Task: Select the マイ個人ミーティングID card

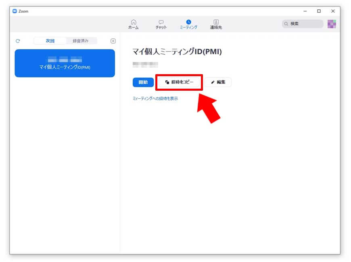Action: (x=65, y=63)
